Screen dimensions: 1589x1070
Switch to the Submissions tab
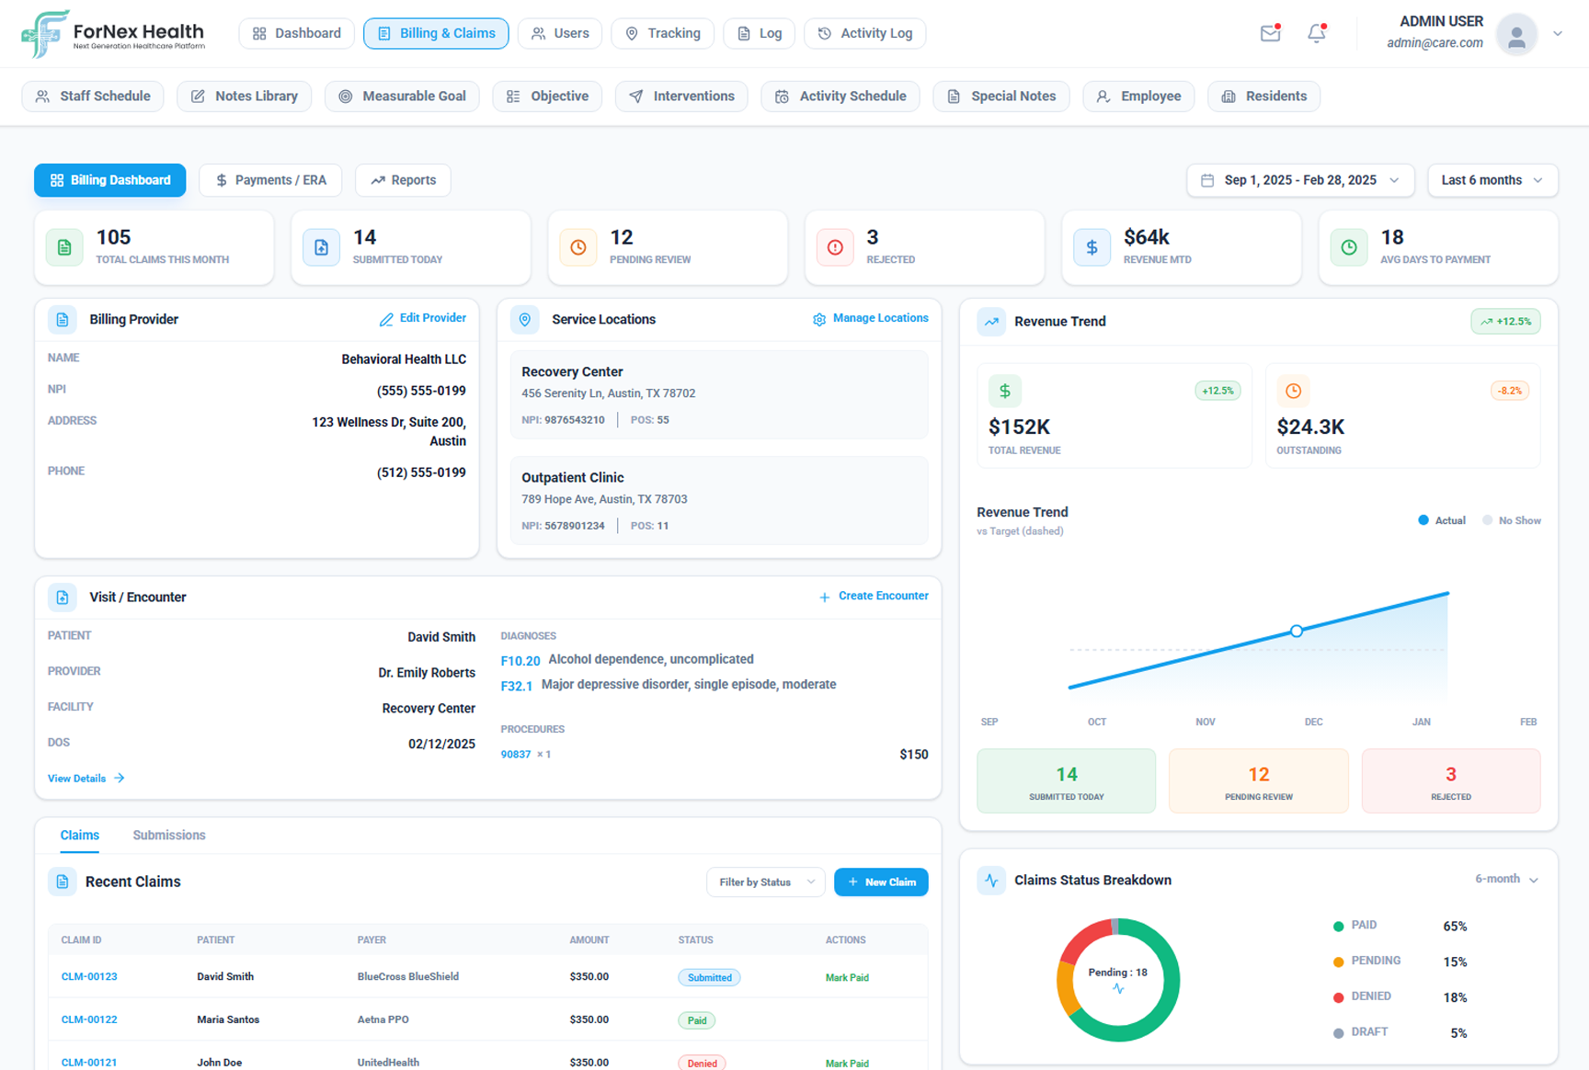pos(168,835)
